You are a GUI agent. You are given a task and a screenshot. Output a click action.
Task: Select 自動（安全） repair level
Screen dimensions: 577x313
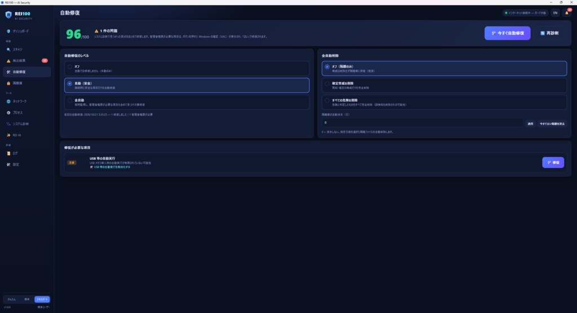[x=187, y=85]
